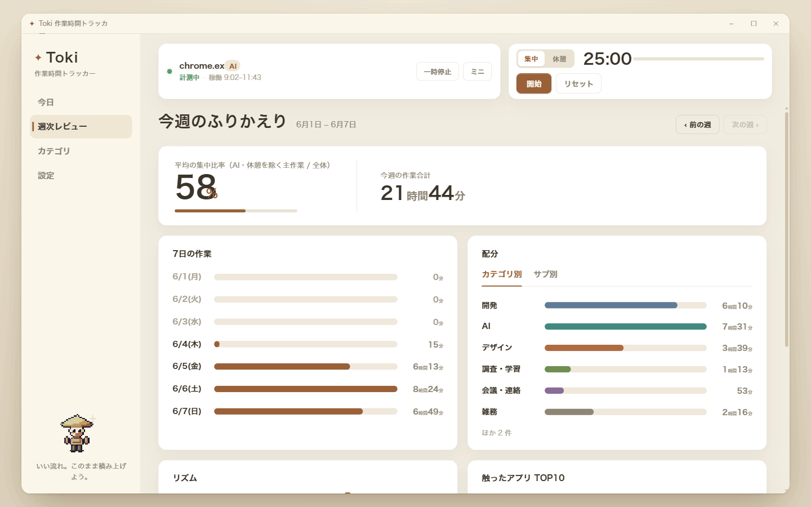Click the リズム section heading
Viewport: 811px width, 507px height.
coord(185,478)
